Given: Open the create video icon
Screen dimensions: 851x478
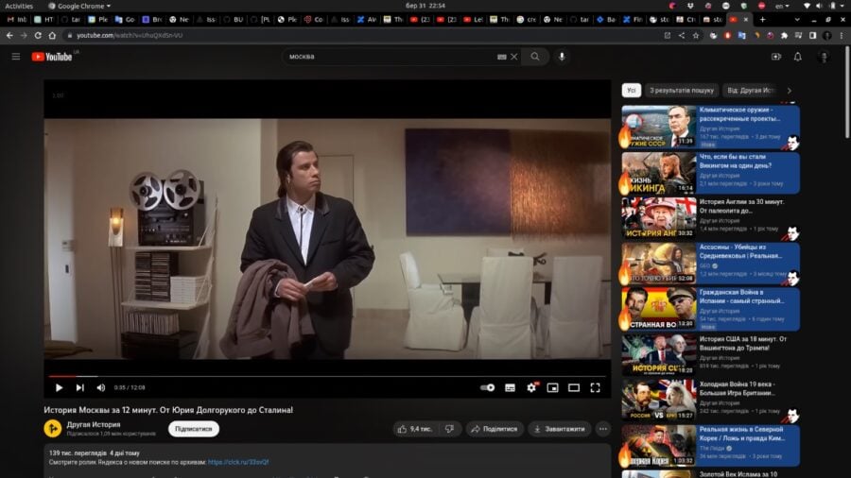Looking at the screenshot, I should point(776,57).
